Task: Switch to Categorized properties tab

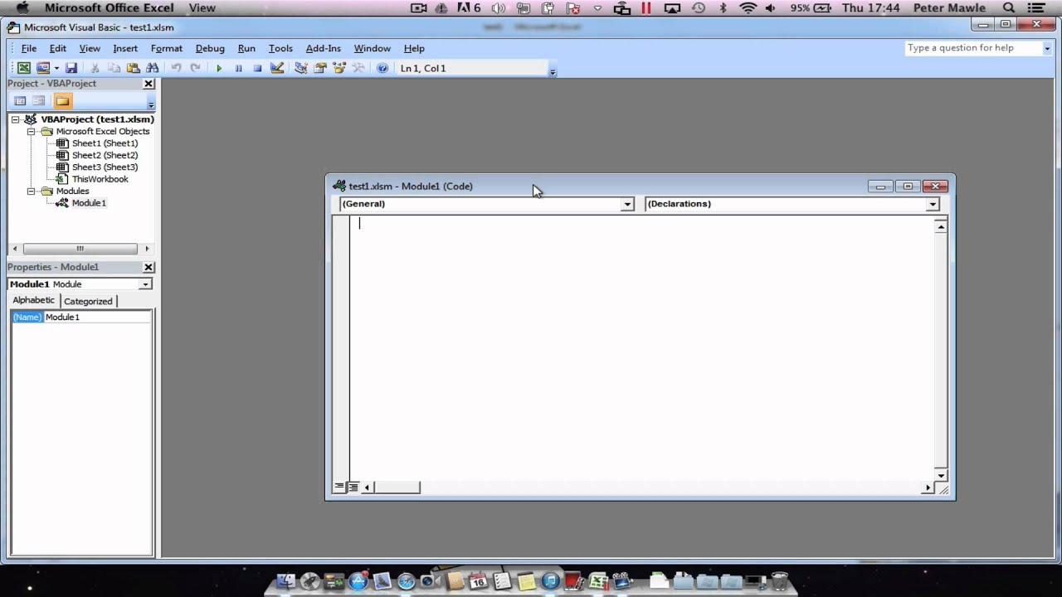Action: pos(88,301)
